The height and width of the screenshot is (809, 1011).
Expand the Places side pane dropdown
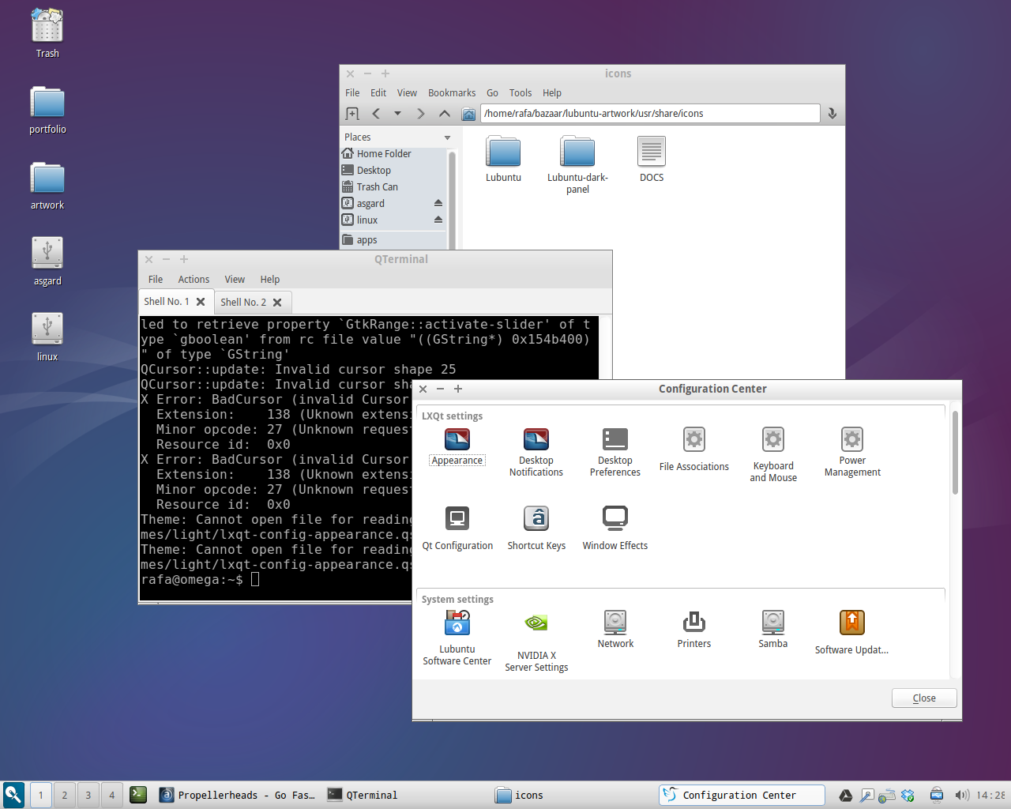pyautogui.click(x=447, y=137)
